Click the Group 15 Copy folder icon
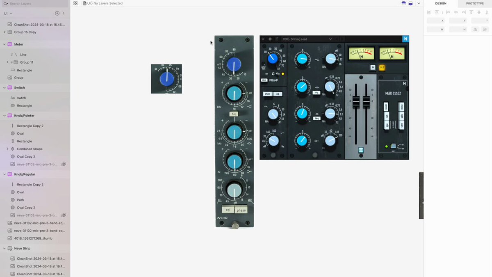 (x=10, y=32)
